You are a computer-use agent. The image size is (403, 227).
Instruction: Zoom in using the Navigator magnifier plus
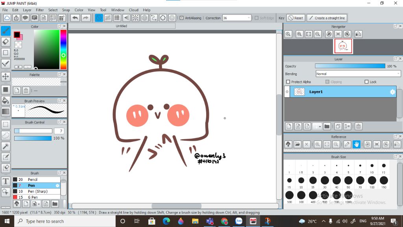click(299, 34)
